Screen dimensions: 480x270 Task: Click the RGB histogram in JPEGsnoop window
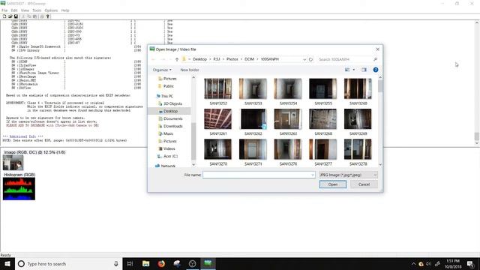point(19,189)
